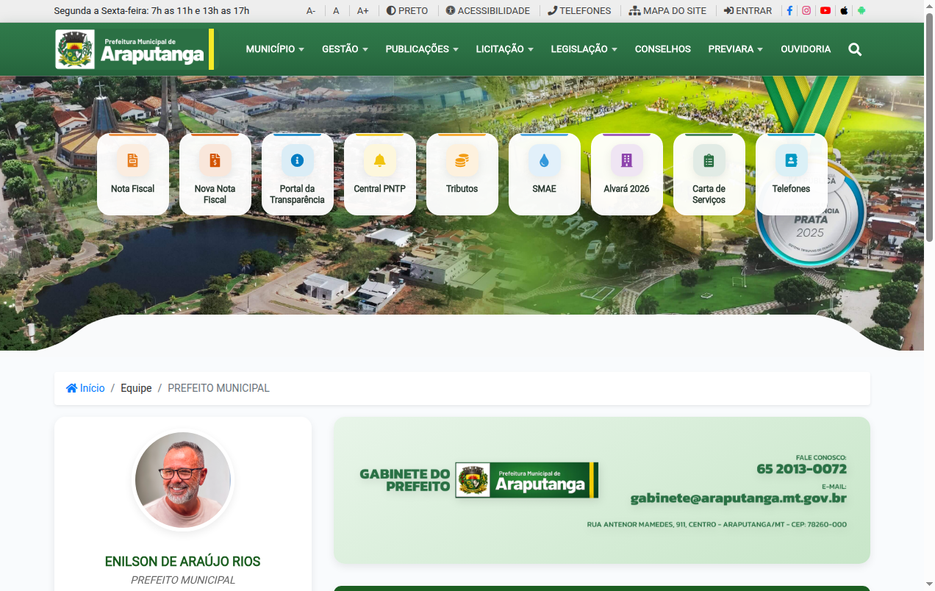This screenshot has height=591, width=935.
Task: Click the Equipe breadcrumb item
Action: (x=136, y=388)
